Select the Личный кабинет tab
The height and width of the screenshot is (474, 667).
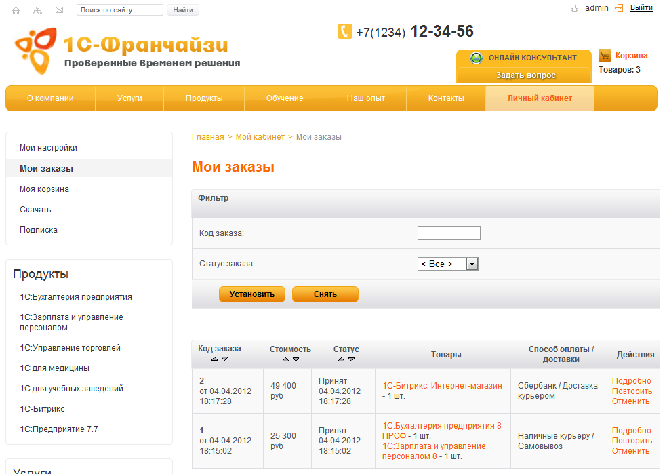tap(540, 98)
